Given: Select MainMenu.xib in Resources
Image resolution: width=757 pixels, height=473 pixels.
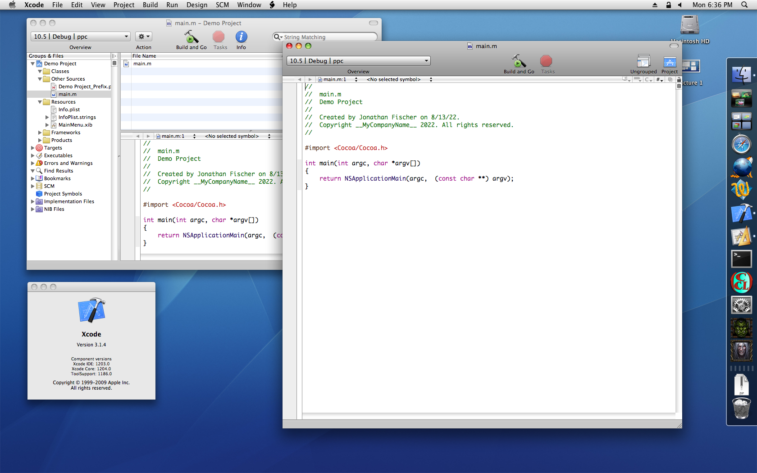Looking at the screenshot, I should [75, 125].
